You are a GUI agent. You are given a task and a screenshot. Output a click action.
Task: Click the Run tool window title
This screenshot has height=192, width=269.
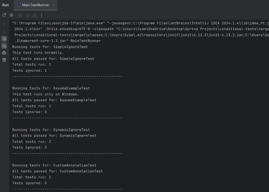6,5
